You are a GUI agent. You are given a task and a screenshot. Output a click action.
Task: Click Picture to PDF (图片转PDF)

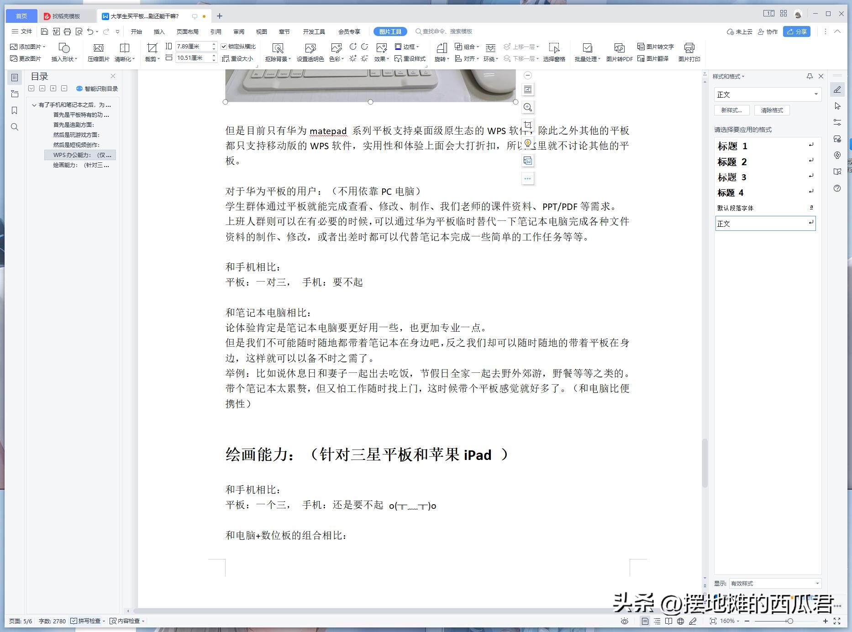tap(619, 52)
